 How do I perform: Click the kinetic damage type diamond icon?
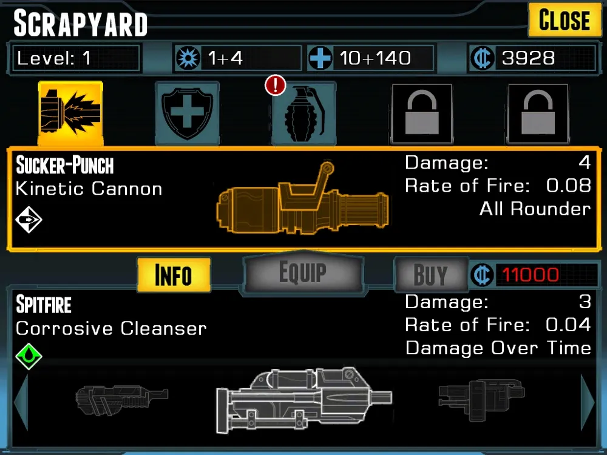coord(29,220)
